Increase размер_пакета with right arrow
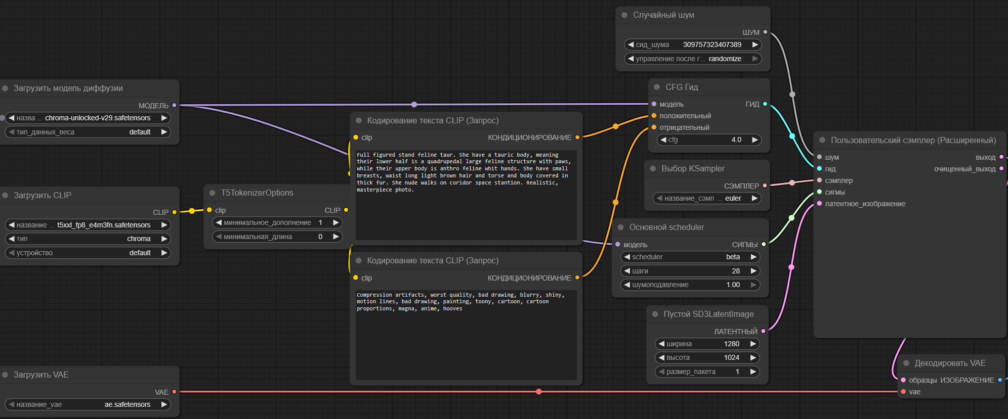Image resolution: width=1008 pixels, height=419 pixels. [753, 371]
